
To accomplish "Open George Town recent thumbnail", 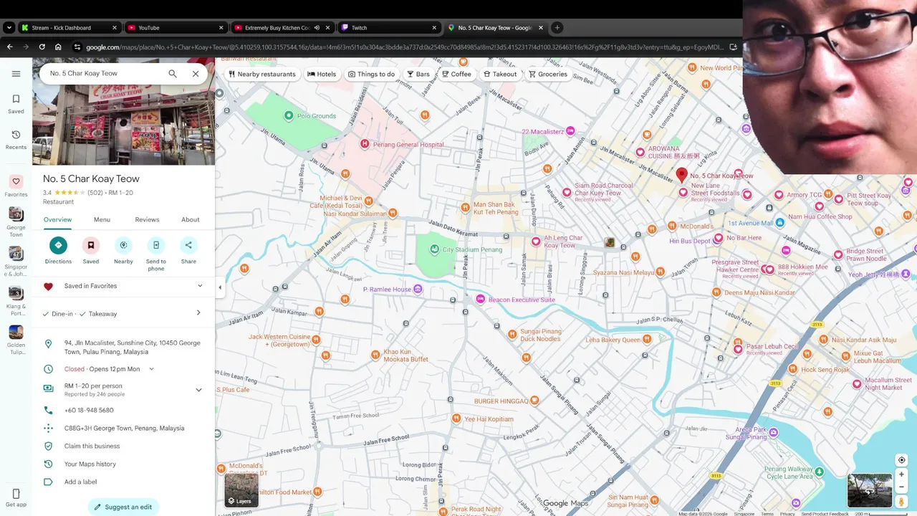I will coord(16,214).
